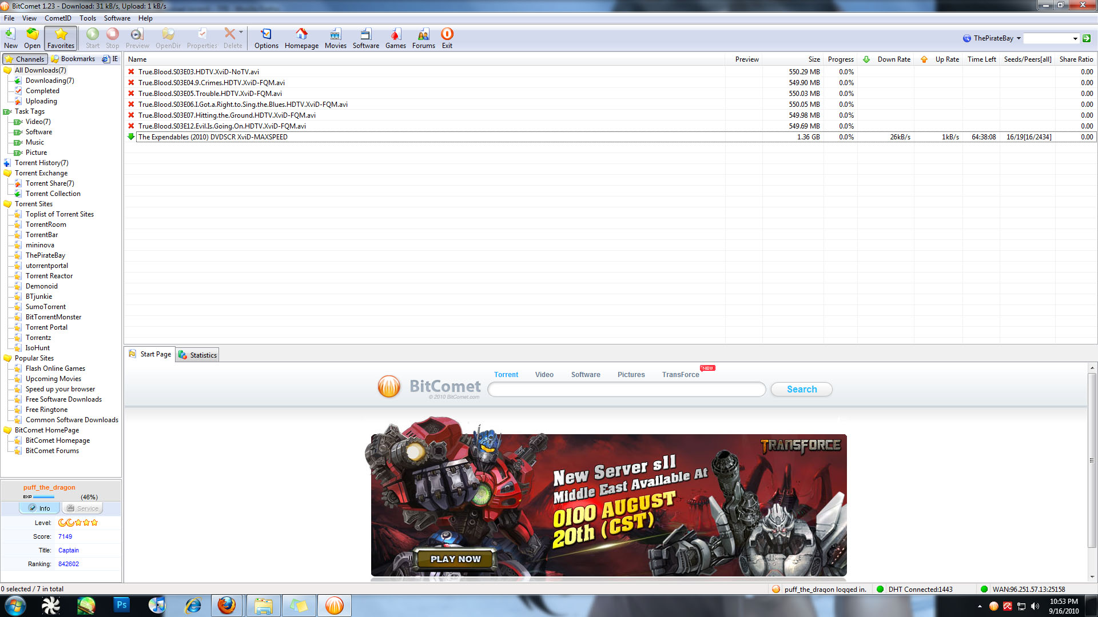Open Photoshop from the taskbar

pyautogui.click(x=122, y=606)
